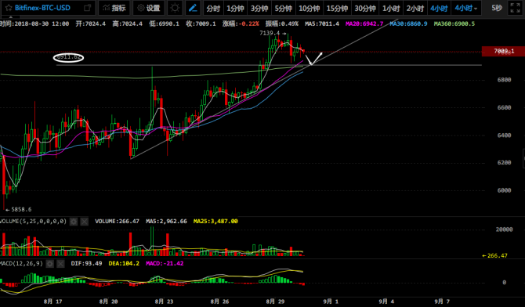The image size is (525, 307).
Task: Click the volume MA5:2,962.66 value
Action: click(166, 222)
